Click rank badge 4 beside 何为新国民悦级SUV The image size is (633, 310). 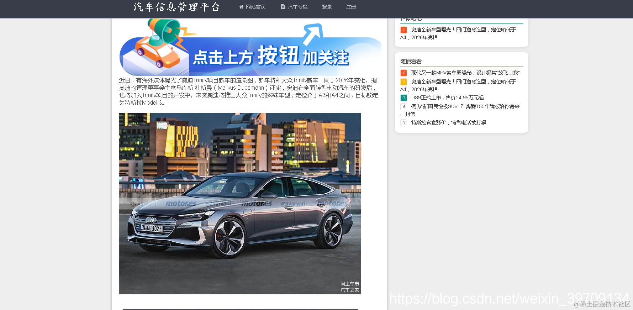point(403,107)
